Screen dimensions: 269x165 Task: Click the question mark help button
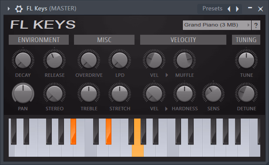tap(256, 25)
